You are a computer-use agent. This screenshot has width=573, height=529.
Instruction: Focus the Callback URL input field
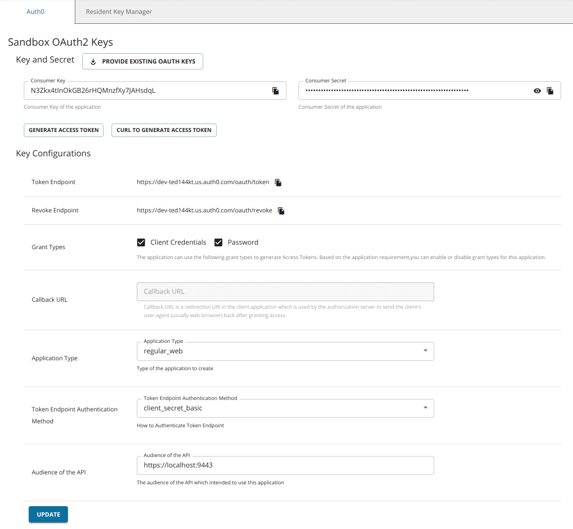tap(285, 292)
